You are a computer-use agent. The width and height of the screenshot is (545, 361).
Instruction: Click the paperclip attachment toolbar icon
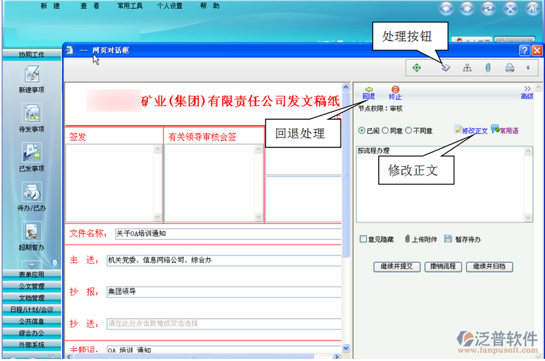pos(488,67)
